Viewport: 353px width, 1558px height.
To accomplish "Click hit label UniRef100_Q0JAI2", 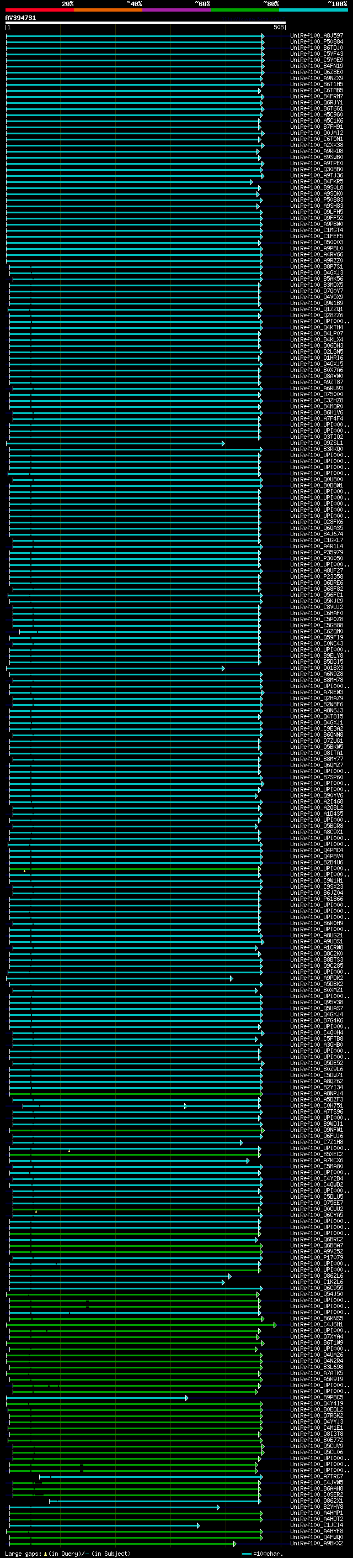I will tap(317, 133).
